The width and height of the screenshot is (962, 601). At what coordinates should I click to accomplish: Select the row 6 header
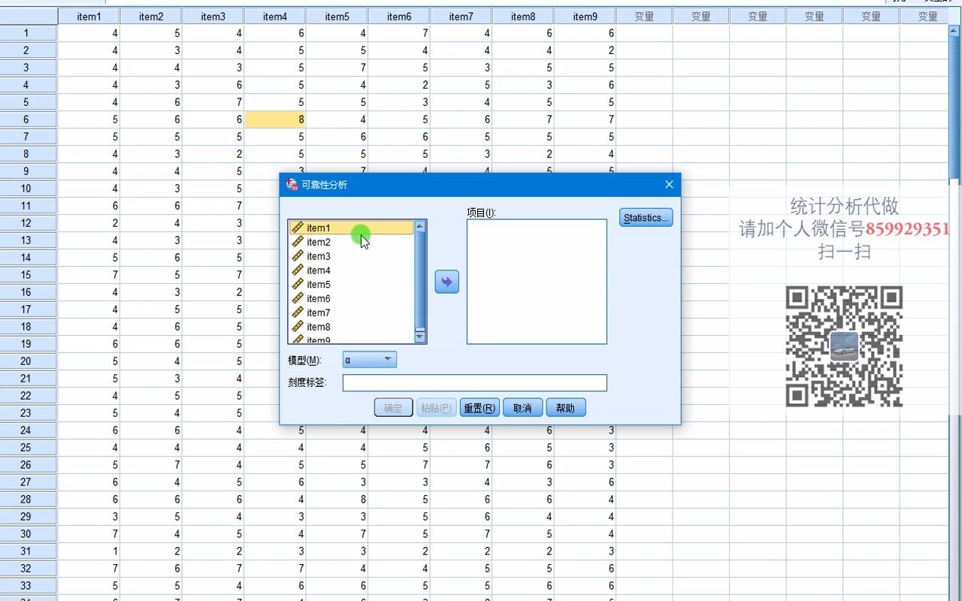[x=28, y=119]
